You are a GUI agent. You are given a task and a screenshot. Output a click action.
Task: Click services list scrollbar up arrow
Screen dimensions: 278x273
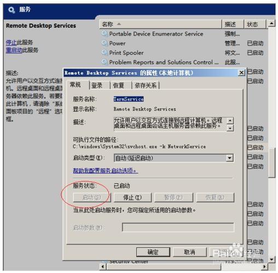[x=271, y=24]
